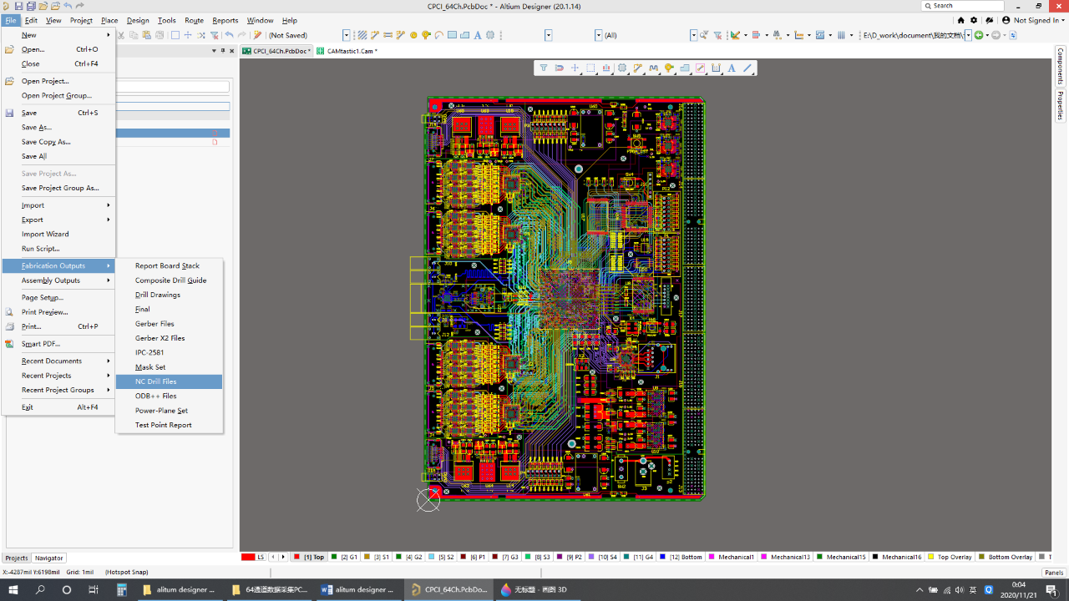Click the place pad icon in main toolbar
This screenshot has width=1069, height=601.
[413, 35]
